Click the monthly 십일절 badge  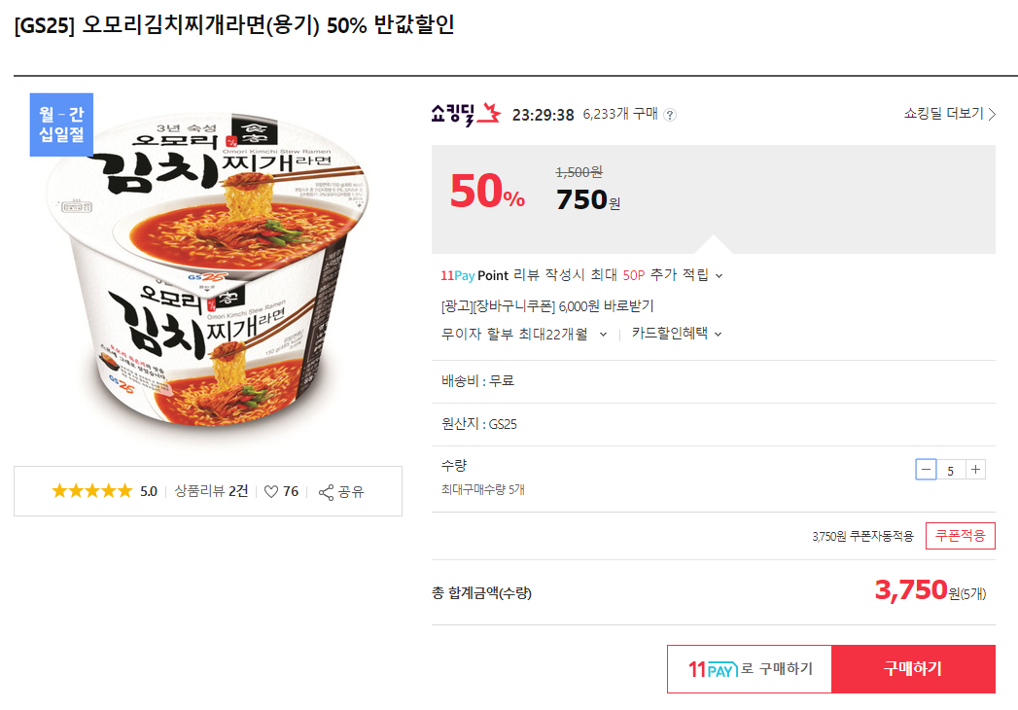click(x=61, y=124)
